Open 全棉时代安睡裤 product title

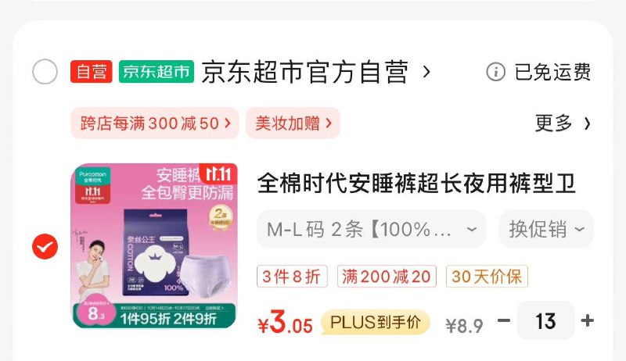click(416, 184)
